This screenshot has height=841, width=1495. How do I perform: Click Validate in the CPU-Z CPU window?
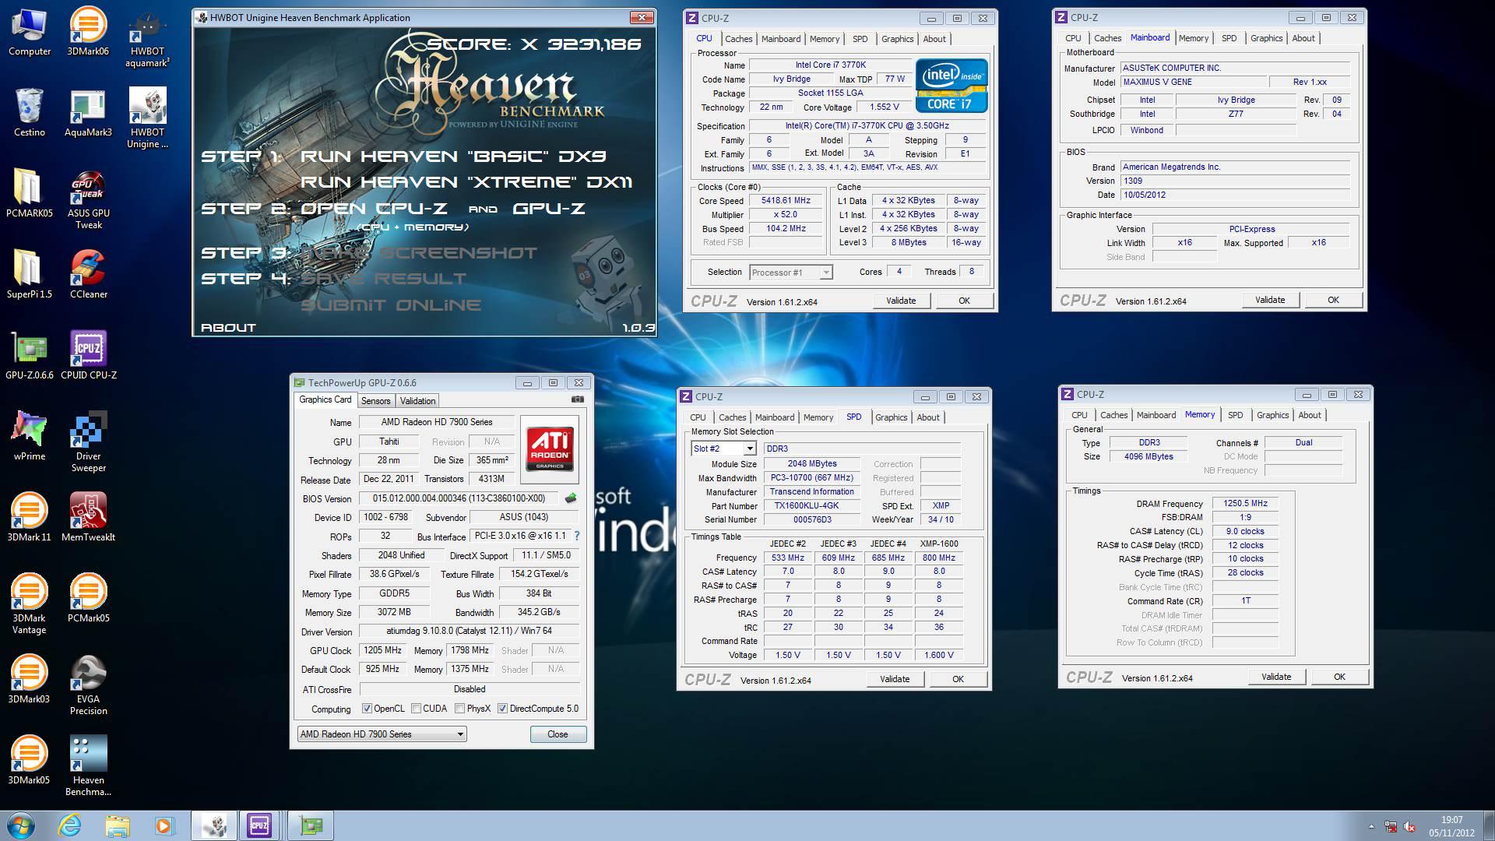(901, 301)
